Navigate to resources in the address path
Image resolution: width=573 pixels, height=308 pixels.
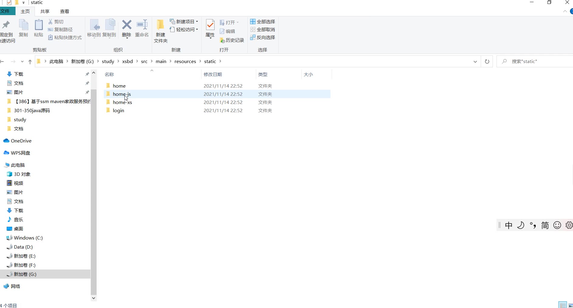point(185,61)
